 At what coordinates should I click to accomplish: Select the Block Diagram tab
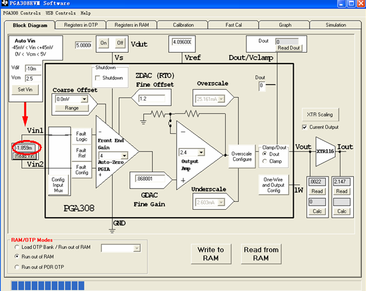30,25
